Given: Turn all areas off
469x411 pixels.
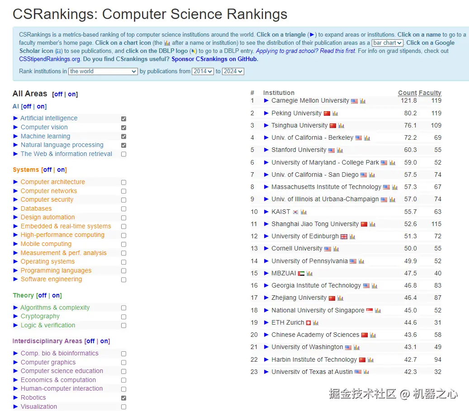Looking at the screenshot, I should pyautogui.click(x=58, y=94).
